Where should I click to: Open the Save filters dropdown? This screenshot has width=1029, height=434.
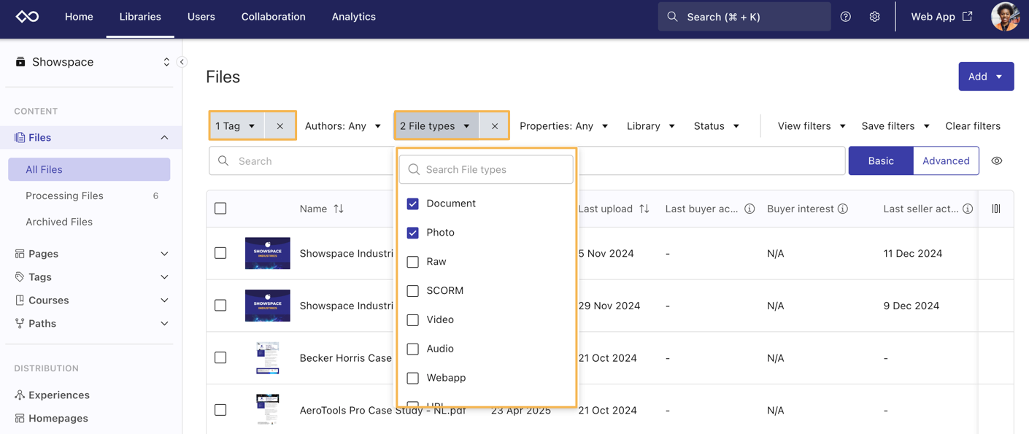(895, 126)
